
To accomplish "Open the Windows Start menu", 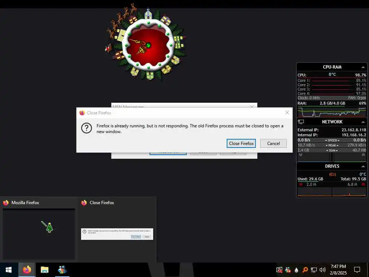I will pyautogui.click(x=9, y=270).
